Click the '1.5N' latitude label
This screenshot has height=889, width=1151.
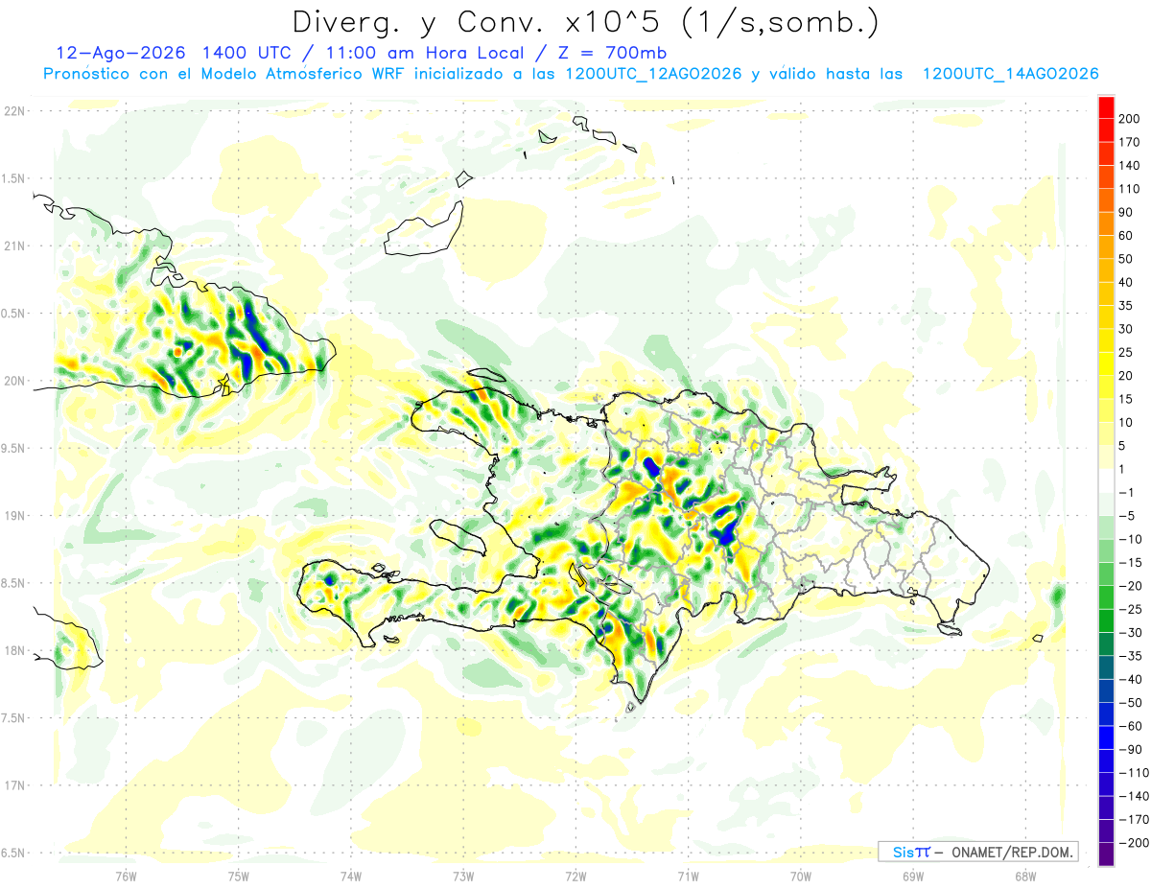point(13,178)
